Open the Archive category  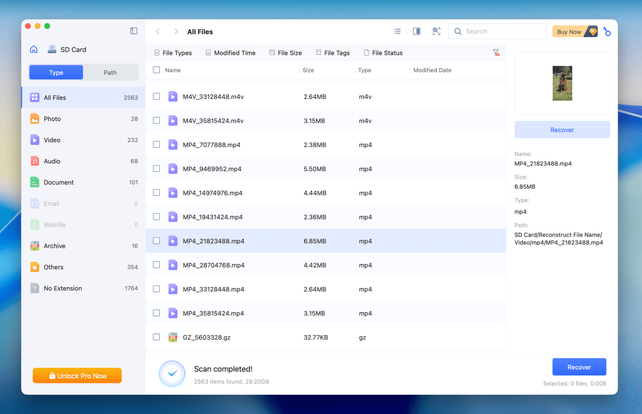coord(55,246)
